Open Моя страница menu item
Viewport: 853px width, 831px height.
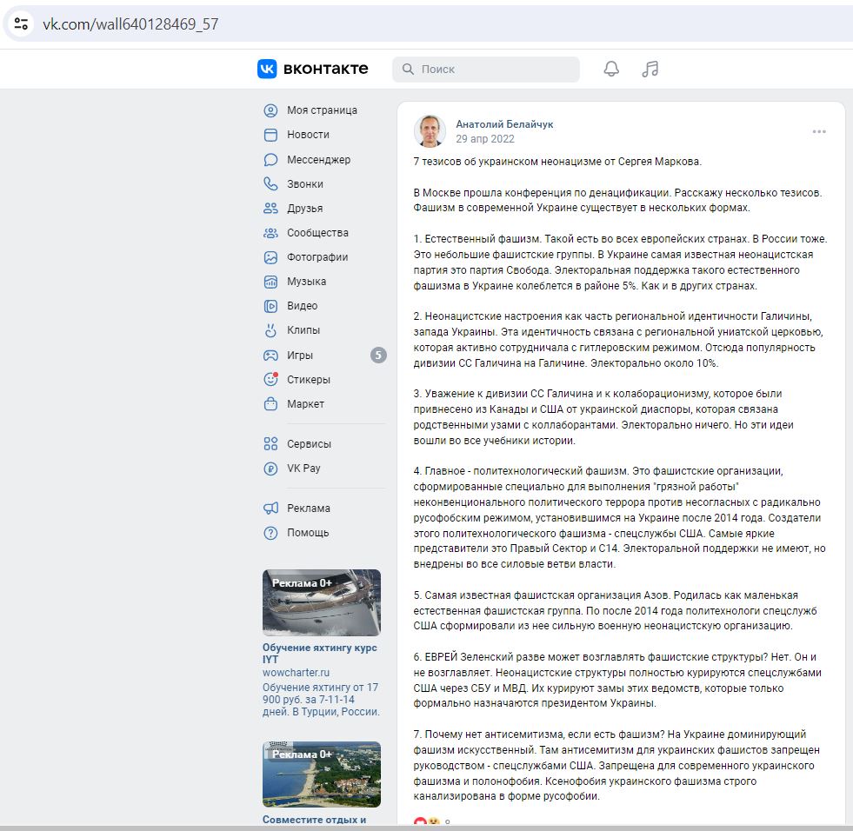tap(322, 110)
